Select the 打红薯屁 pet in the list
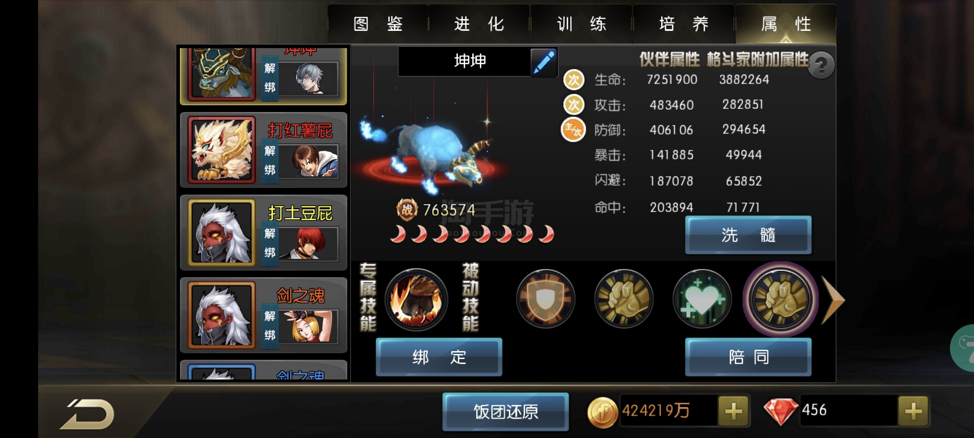This screenshot has height=438, width=974. 264,150
